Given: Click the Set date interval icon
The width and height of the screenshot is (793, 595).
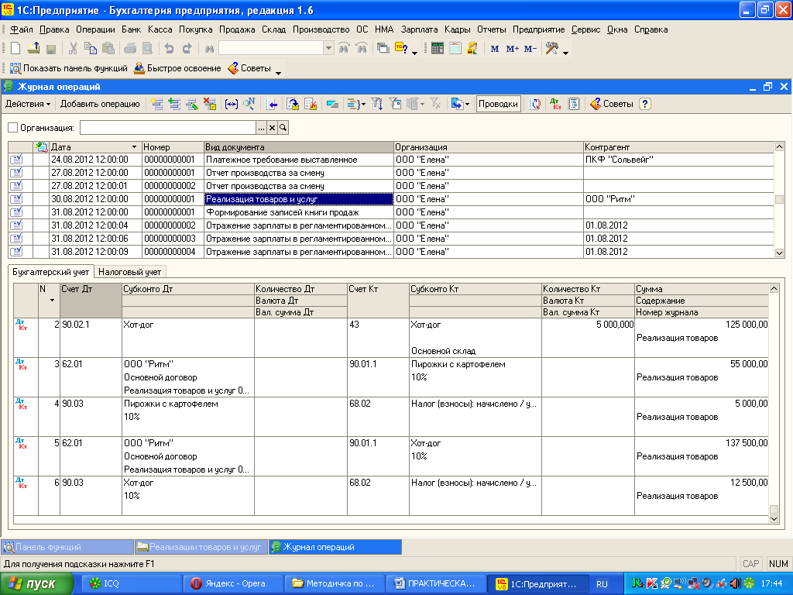Looking at the screenshot, I should (231, 105).
